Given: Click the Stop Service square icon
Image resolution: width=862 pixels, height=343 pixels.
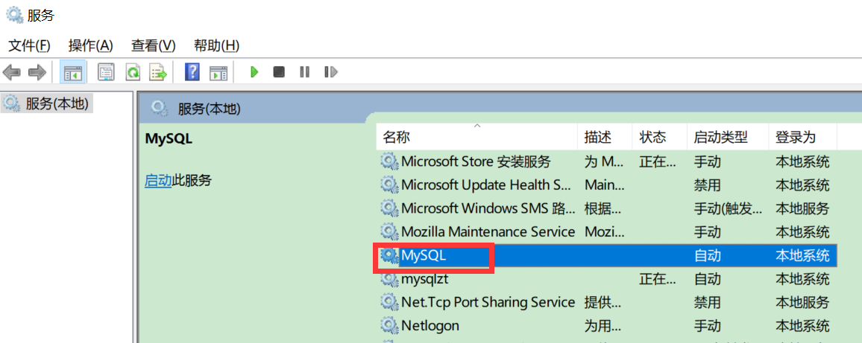Looking at the screenshot, I should tap(280, 72).
